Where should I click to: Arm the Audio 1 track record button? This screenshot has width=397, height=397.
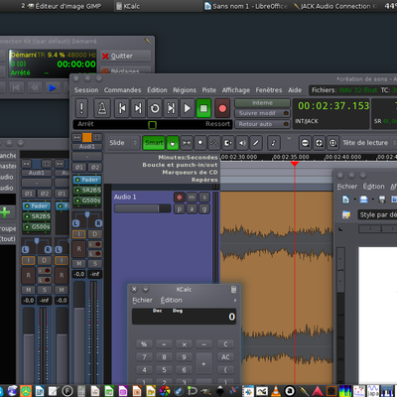(179, 198)
